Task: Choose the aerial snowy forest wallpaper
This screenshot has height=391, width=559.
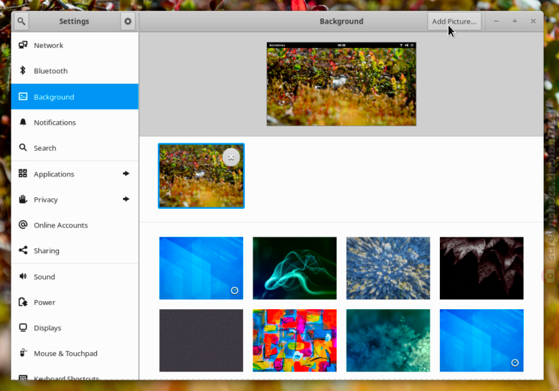Action: click(x=388, y=268)
